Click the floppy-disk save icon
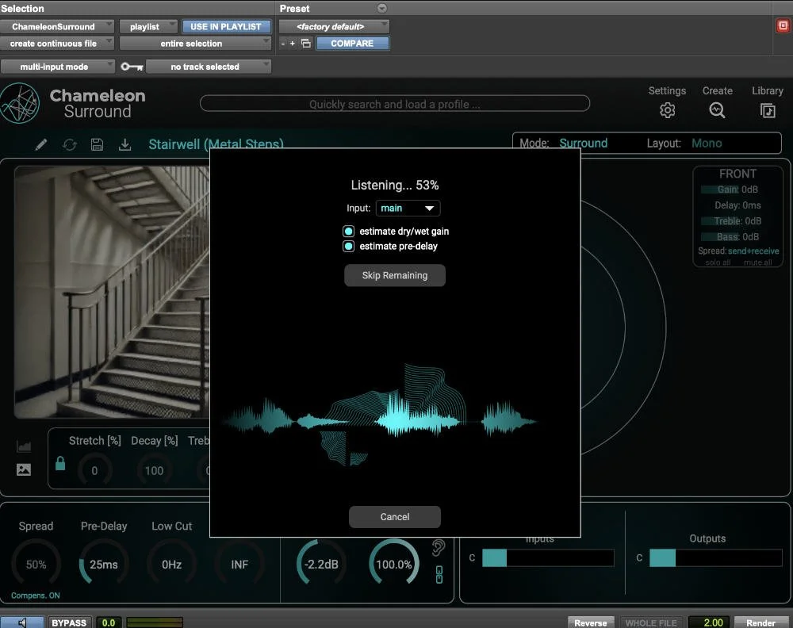This screenshot has width=793, height=628. (97, 144)
